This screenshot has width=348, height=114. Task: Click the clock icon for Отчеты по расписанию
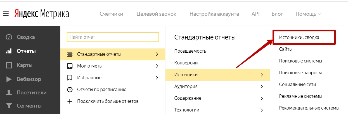click(x=70, y=90)
